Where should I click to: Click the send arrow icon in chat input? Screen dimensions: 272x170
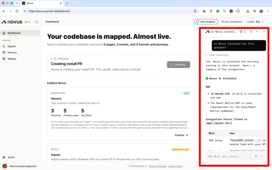(x=262, y=156)
